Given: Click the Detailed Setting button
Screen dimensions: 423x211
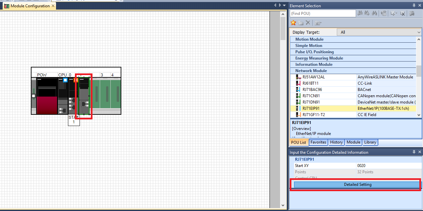Looking at the screenshot, I should (357, 185).
